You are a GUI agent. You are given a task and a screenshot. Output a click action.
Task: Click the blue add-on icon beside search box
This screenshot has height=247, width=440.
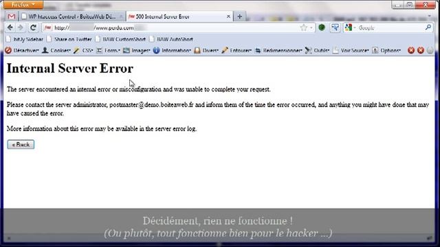(x=335, y=27)
